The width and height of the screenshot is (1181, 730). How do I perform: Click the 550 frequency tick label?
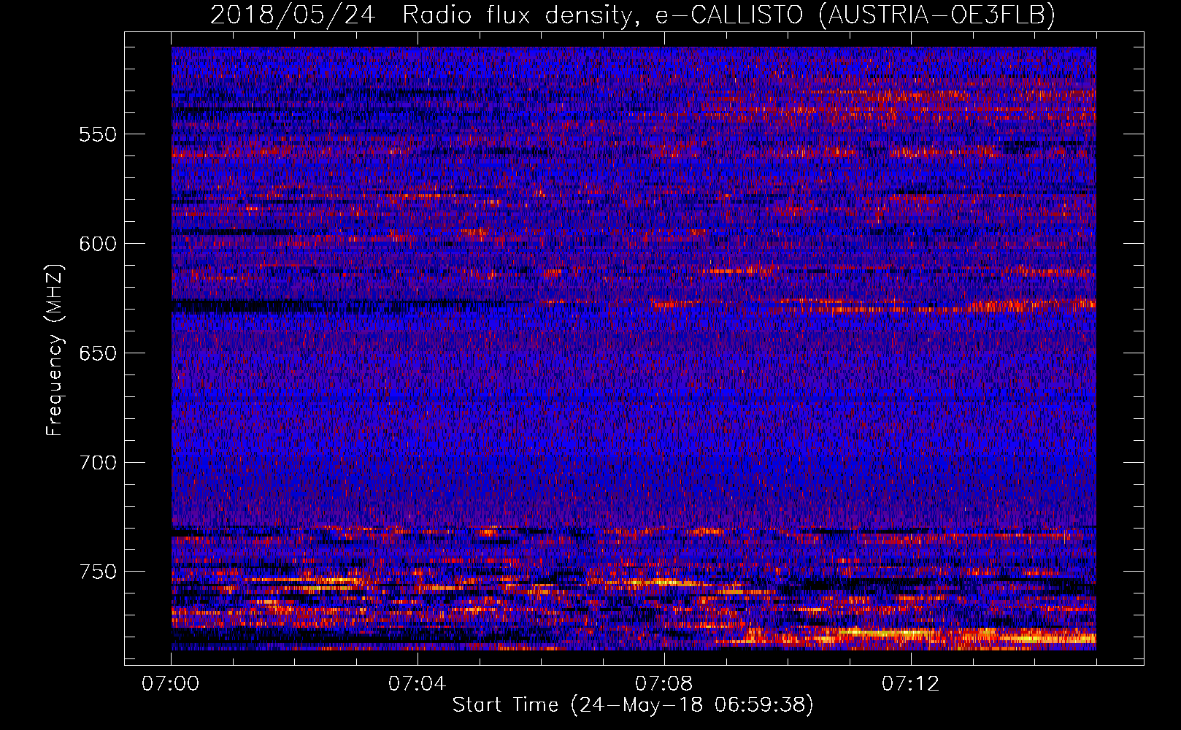pyautogui.click(x=98, y=134)
